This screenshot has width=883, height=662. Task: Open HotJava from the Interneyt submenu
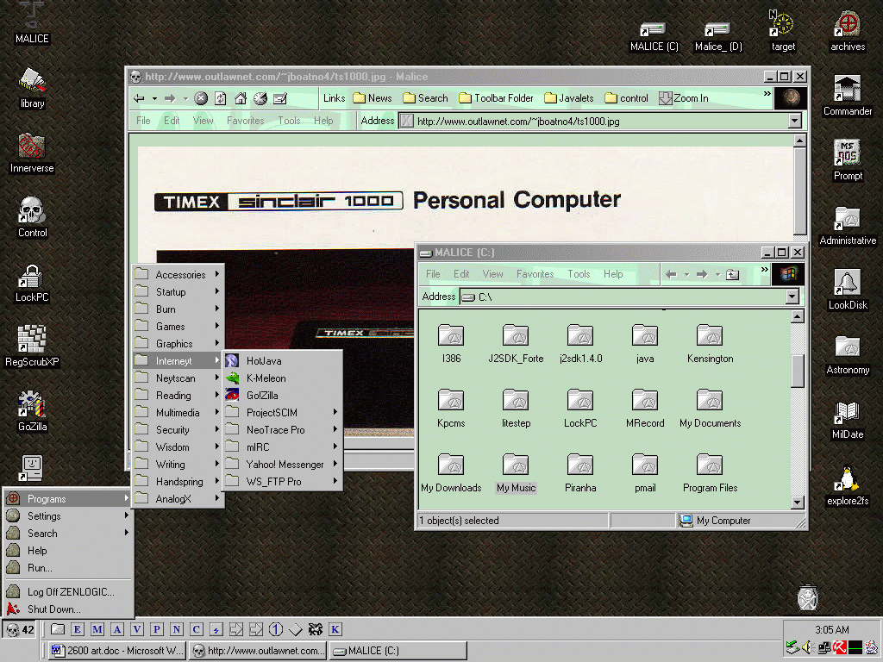pyautogui.click(x=282, y=361)
